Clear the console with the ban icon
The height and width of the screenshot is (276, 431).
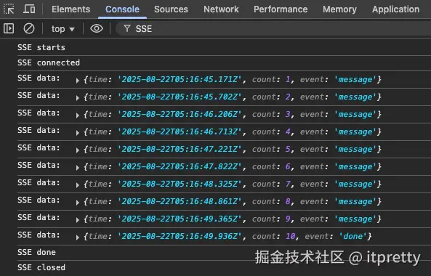(29, 28)
